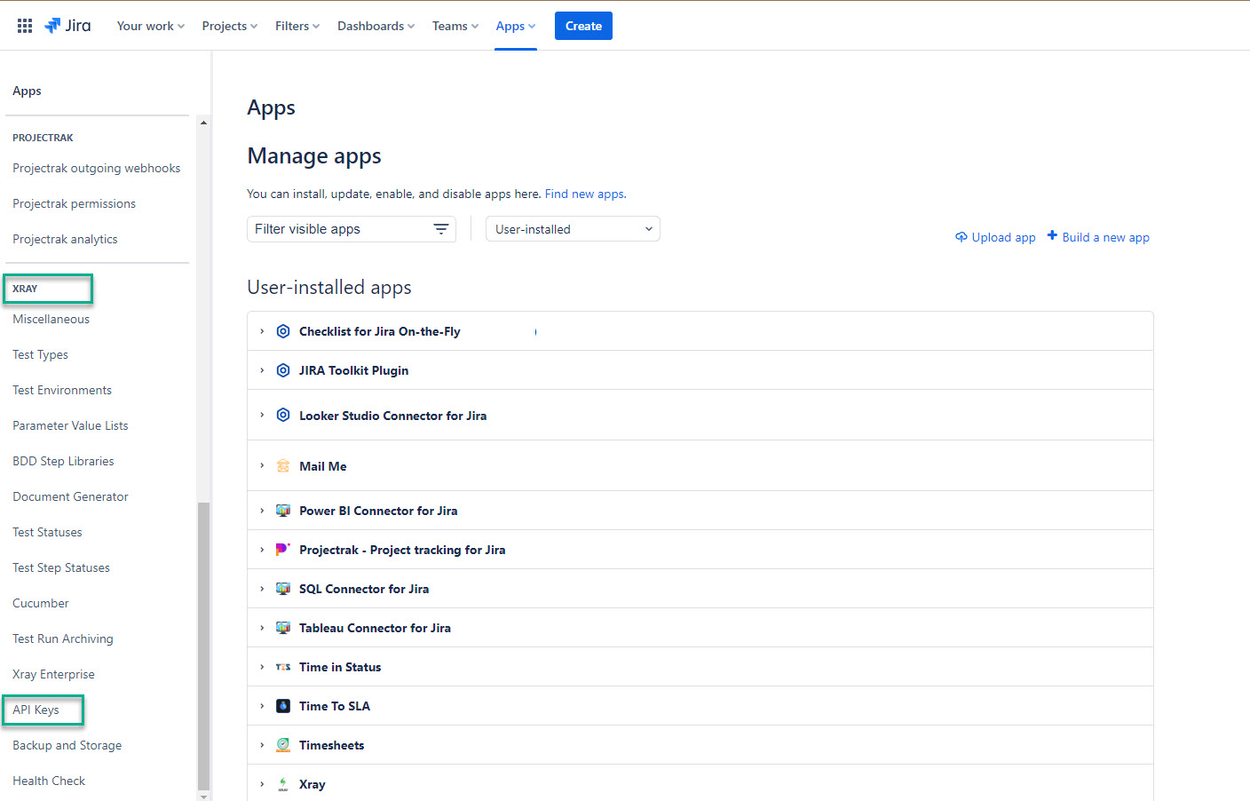Open the User-installed dropdown
The width and height of the screenshot is (1250, 801).
573,229
